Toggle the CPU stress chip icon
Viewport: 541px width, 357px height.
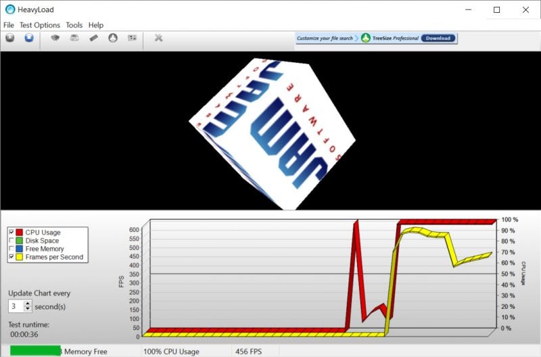point(55,38)
